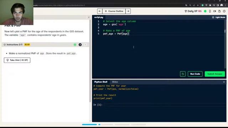Click the Instructions 2/3 header check icon
This screenshot has height=128, width=228.
click(5, 45)
